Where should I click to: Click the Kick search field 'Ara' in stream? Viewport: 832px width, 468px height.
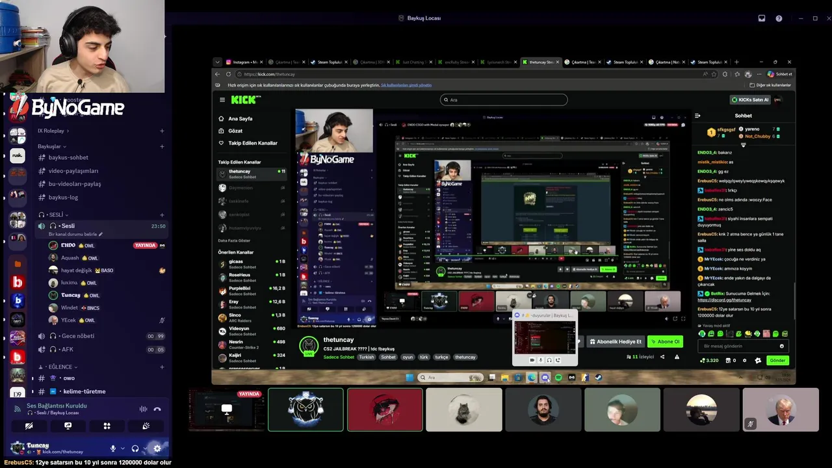click(x=504, y=99)
